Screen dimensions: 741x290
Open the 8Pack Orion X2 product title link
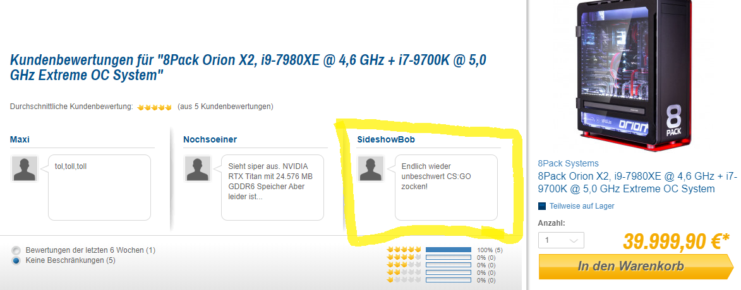click(637, 183)
